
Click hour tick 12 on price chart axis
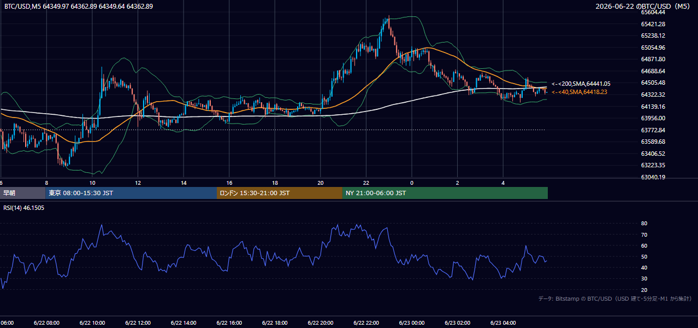[x=138, y=183]
